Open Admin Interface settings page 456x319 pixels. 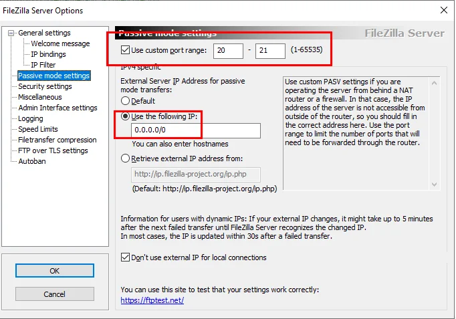pos(58,108)
